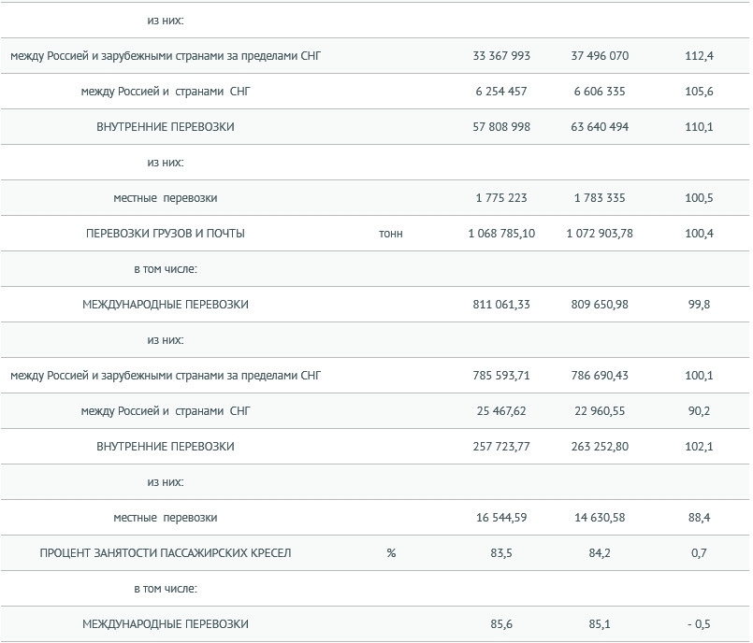
Task: Select the 99,8 percentage cell
Action: (699, 305)
